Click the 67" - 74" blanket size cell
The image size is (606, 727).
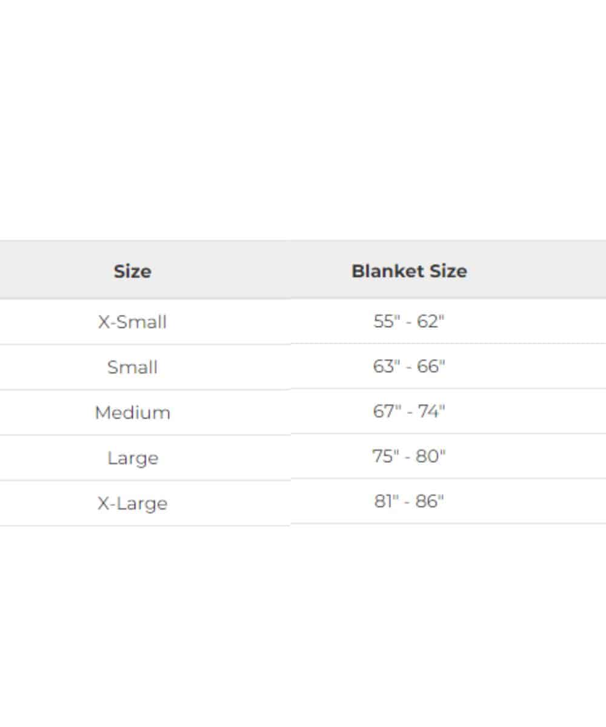coord(409,411)
